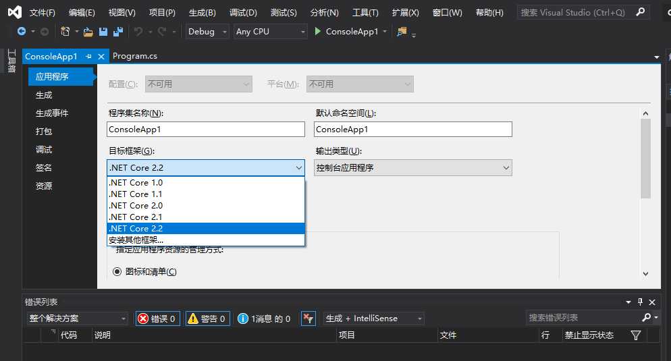This screenshot has width=671, height=361.
Task: Click the error list search magnifier icon
Action: (647, 317)
